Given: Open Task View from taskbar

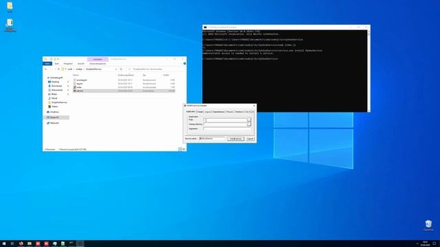Looking at the screenshot, I should 12,244.
